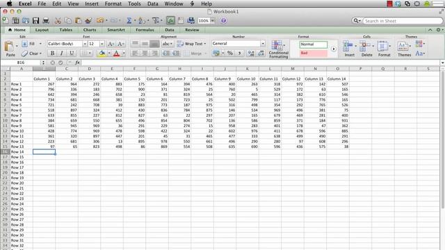Open the Sort A-Z icon
The width and height of the screenshot is (445, 250).
(142, 20)
